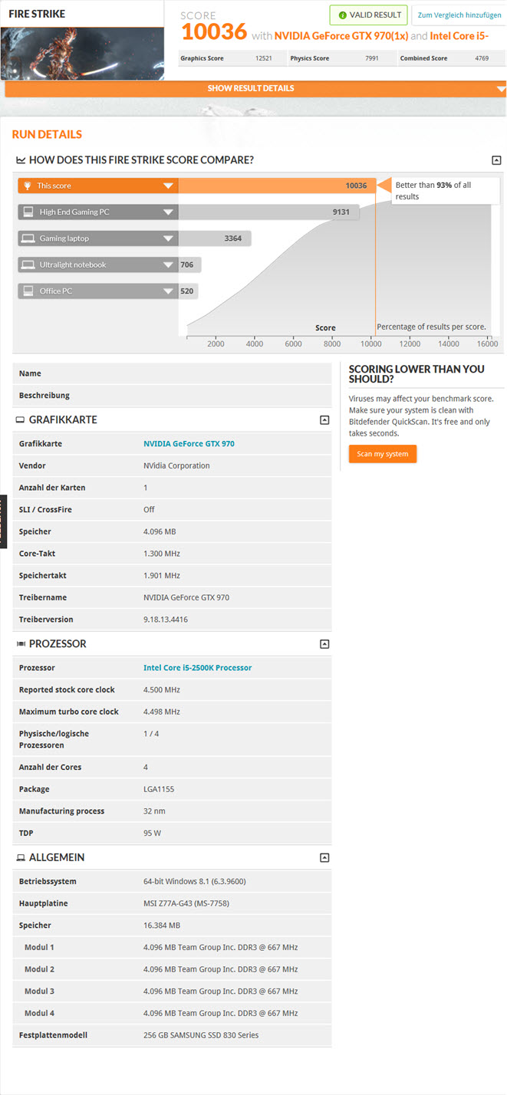
Task: Open the NVIDIA GeForce GTX 970 Grafikkarte link
Action: point(189,444)
